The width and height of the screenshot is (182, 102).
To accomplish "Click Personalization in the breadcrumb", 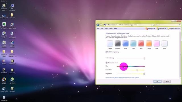I will (x=112, y=25).
